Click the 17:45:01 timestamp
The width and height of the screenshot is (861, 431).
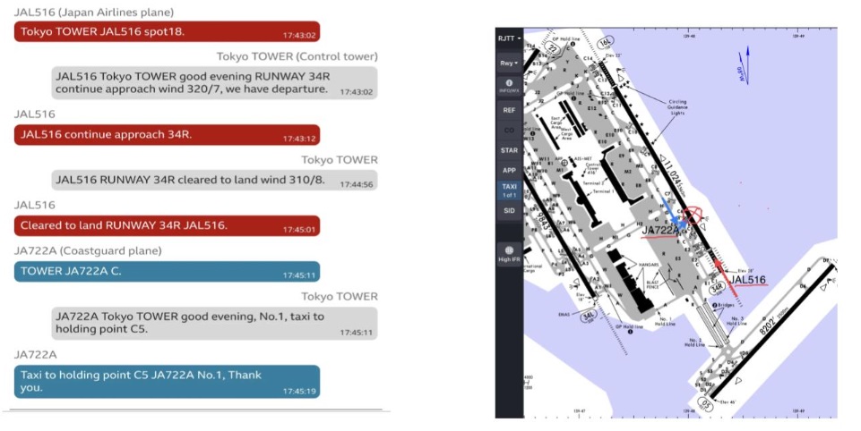(299, 230)
